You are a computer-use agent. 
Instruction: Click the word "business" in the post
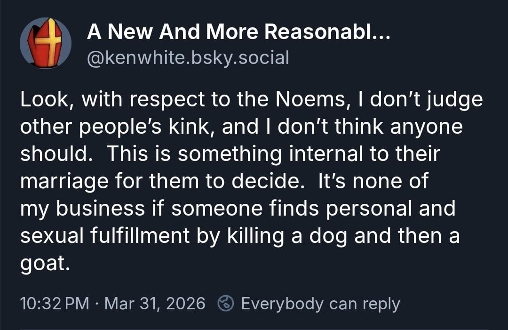coord(101,209)
